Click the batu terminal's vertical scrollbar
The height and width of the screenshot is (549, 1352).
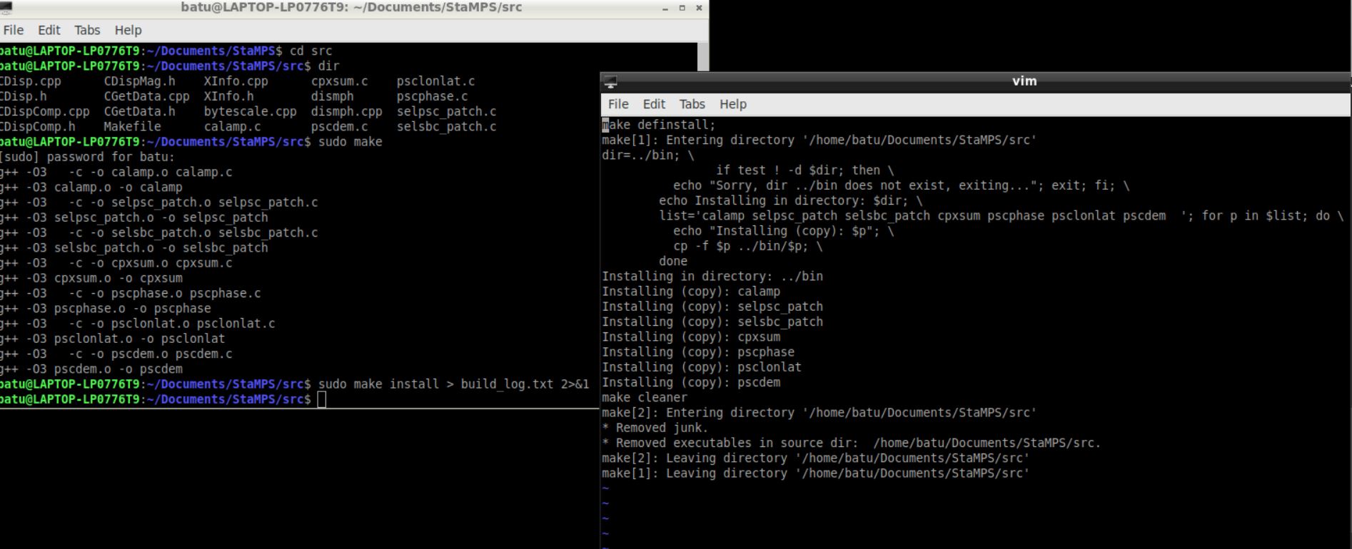(x=702, y=57)
